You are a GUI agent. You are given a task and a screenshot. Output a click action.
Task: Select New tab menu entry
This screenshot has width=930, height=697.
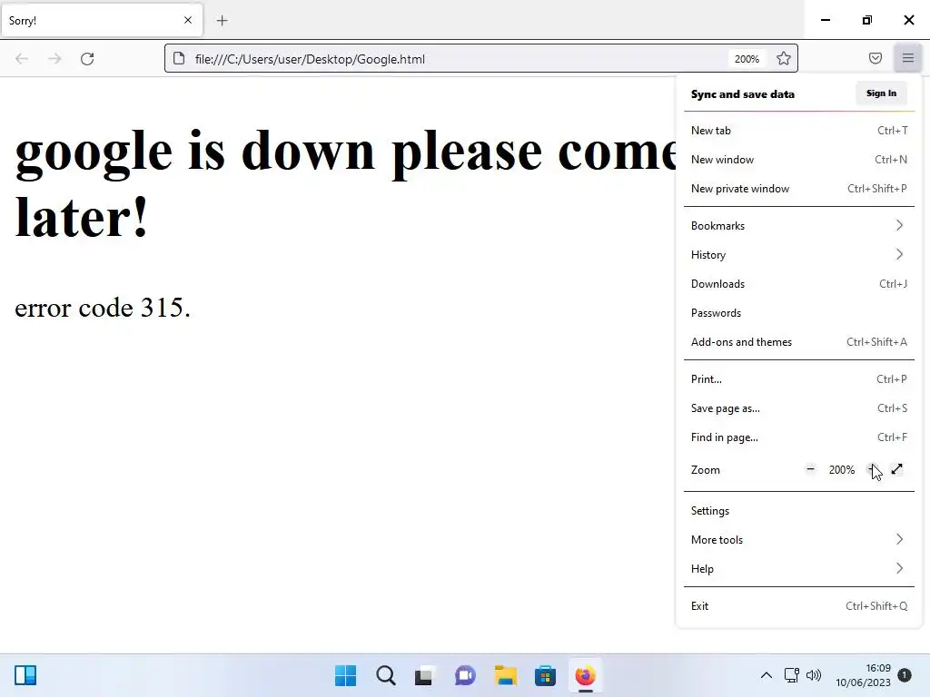pyautogui.click(x=799, y=131)
